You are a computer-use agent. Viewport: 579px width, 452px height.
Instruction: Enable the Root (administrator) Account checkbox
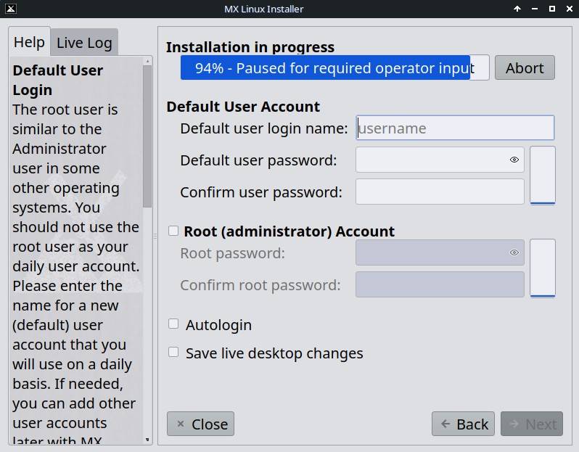coord(173,231)
